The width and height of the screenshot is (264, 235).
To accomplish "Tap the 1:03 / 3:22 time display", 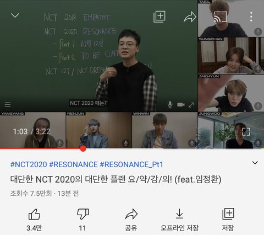I will tap(31, 131).
